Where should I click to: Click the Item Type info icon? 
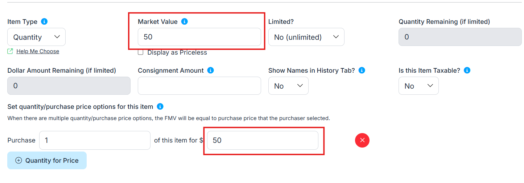[x=44, y=22]
